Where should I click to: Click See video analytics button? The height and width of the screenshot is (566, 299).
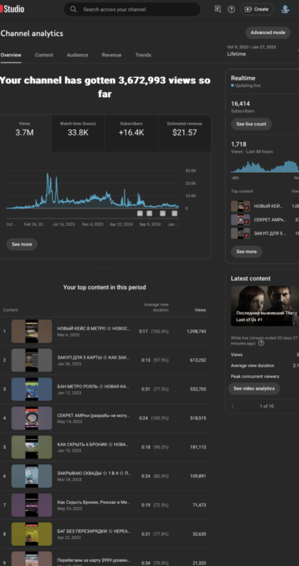254,389
